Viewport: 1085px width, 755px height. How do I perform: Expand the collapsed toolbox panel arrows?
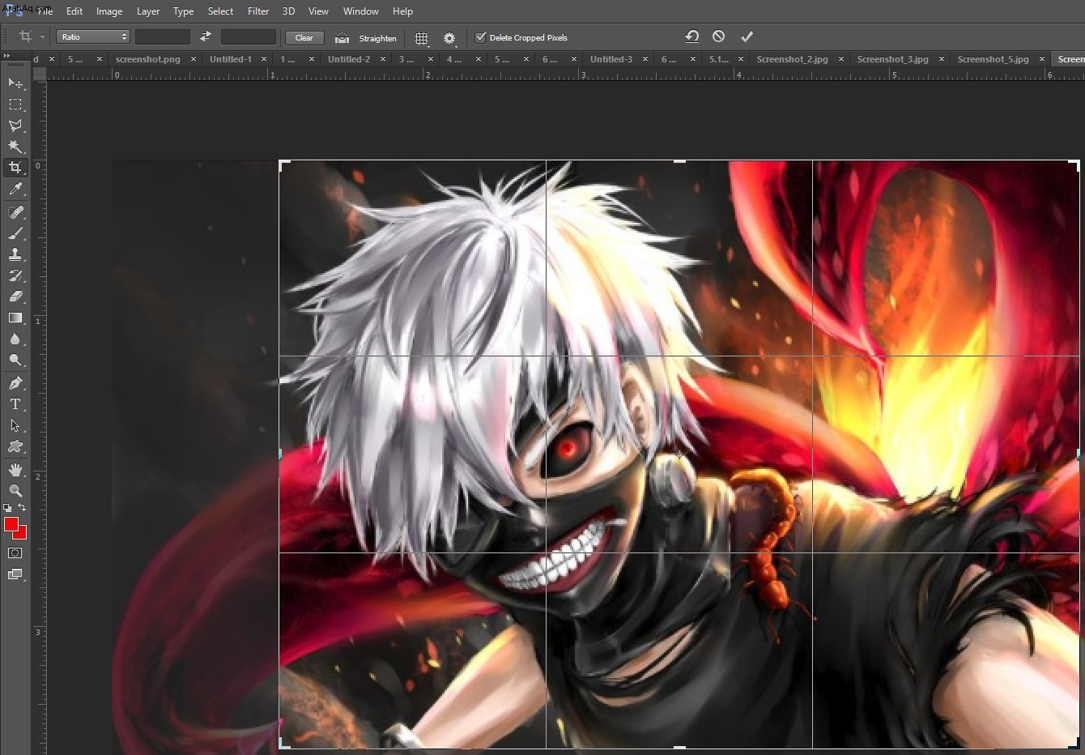[x=6, y=56]
